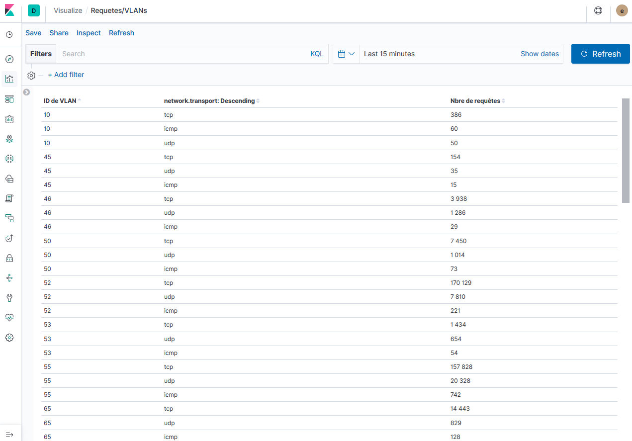
Task: Sort by Nbre de requêtes column
Action: tap(478, 100)
